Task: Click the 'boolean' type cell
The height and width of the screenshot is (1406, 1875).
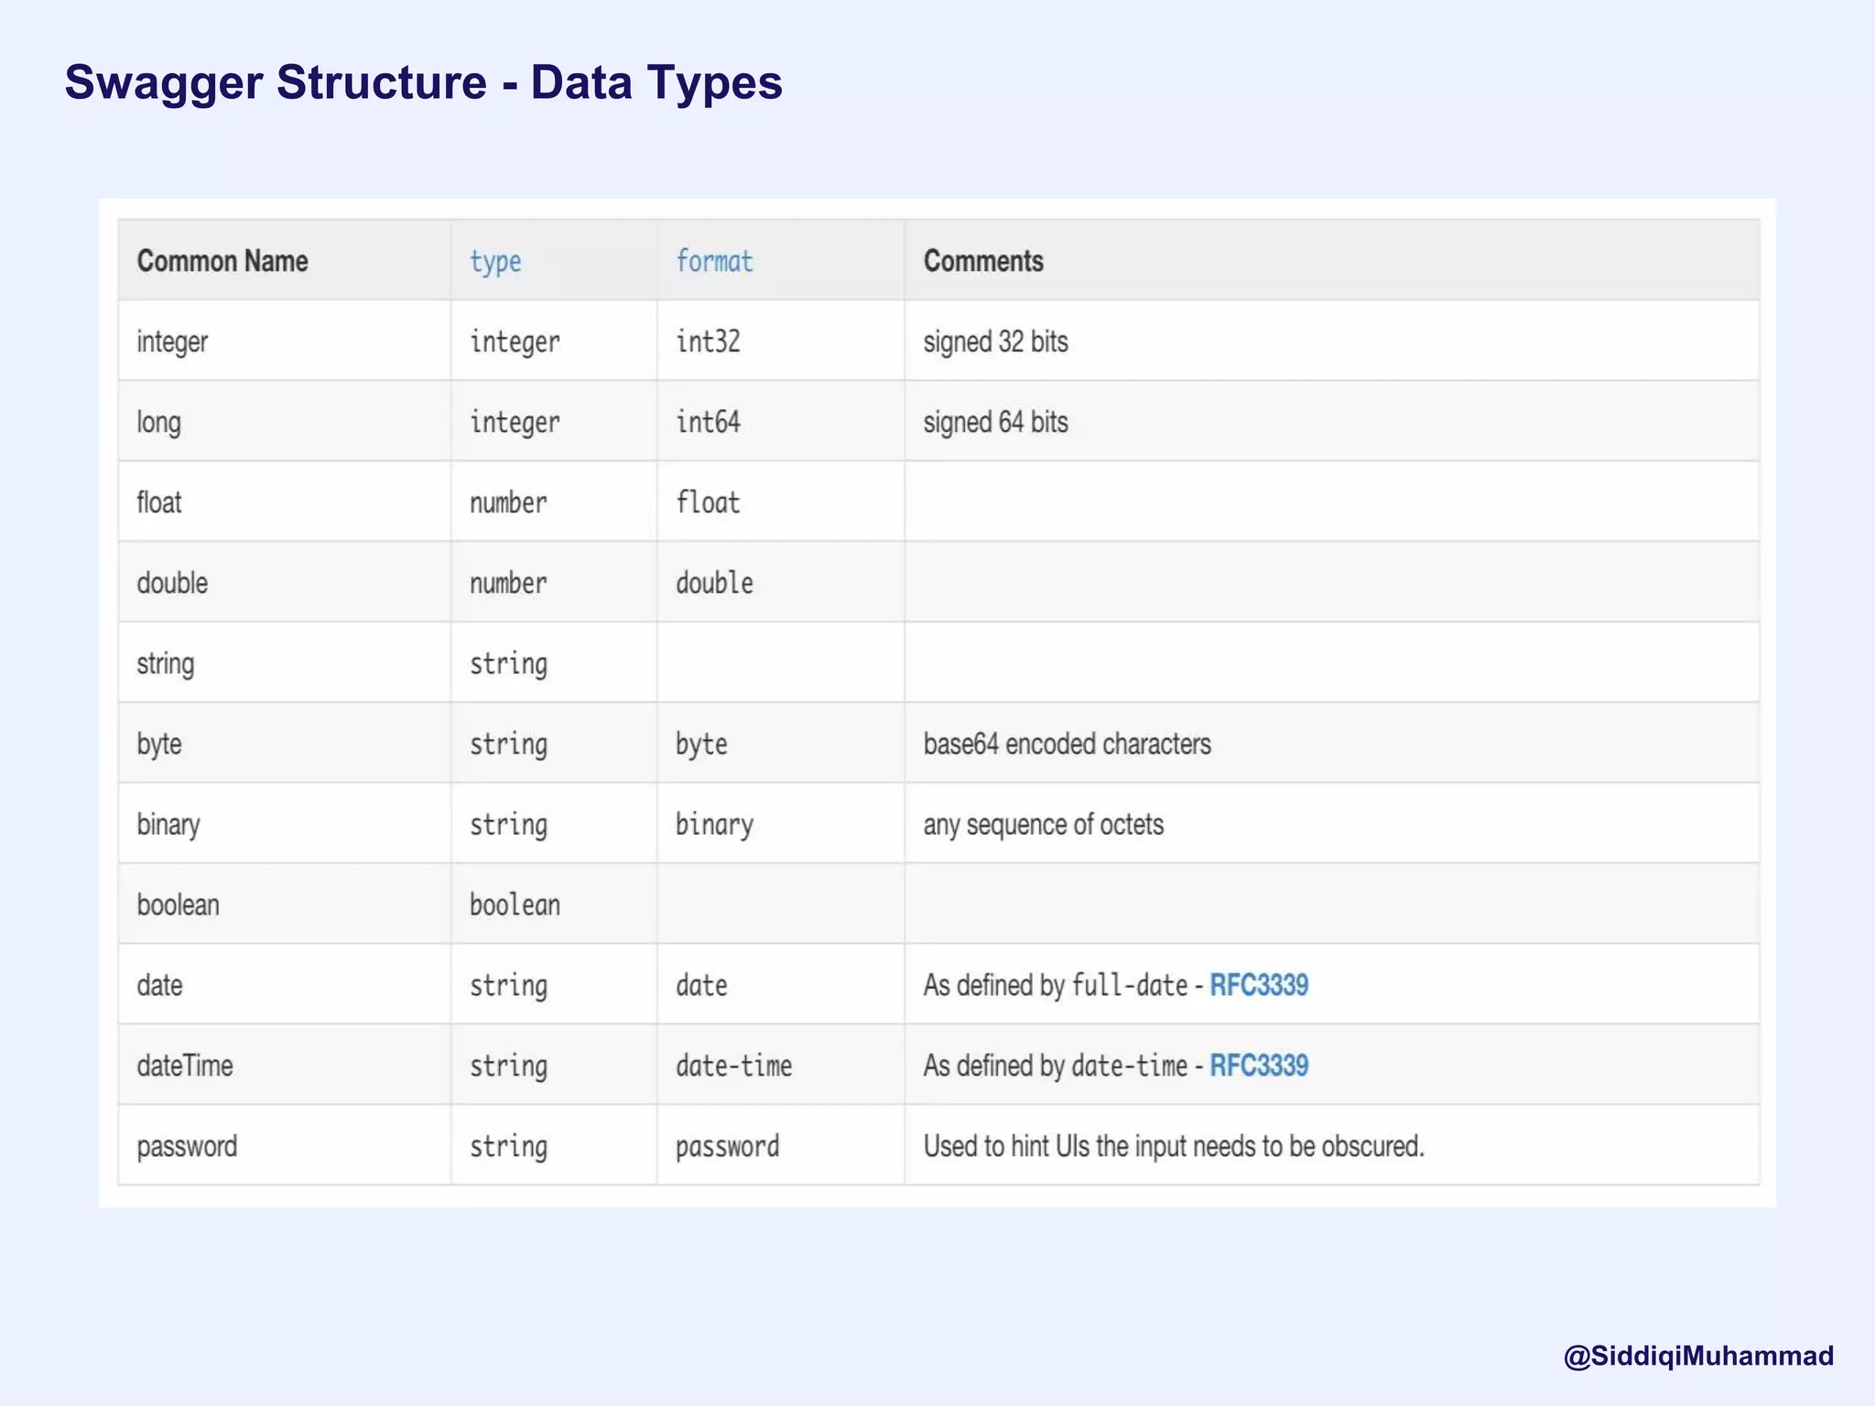Action: click(515, 904)
